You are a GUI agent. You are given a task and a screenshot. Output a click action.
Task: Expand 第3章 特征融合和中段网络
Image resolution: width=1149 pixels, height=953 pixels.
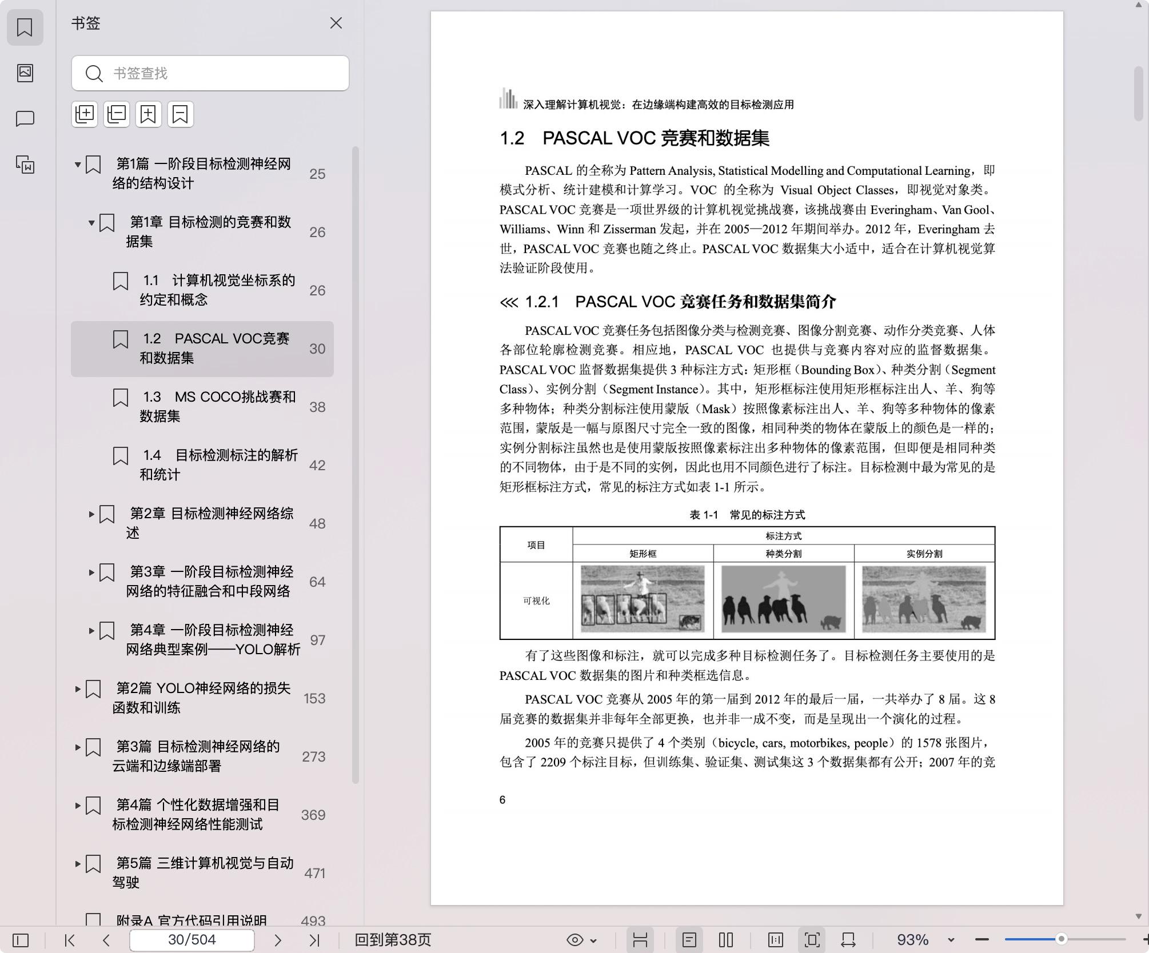tap(91, 572)
